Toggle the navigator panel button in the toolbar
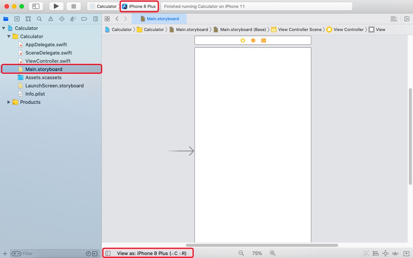 click(x=36, y=6)
